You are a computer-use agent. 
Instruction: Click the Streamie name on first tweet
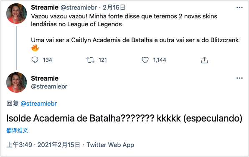(x=45, y=8)
